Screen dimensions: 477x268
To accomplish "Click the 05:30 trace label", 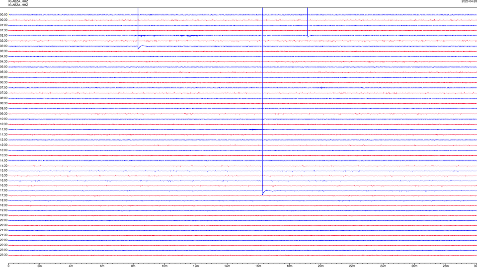I will 3,72.
